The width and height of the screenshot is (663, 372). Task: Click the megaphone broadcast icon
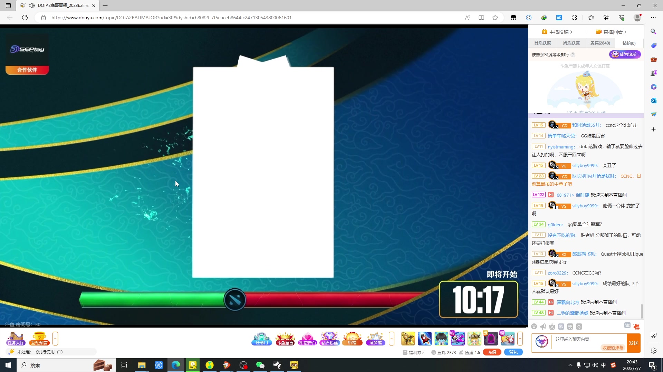[543, 327]
